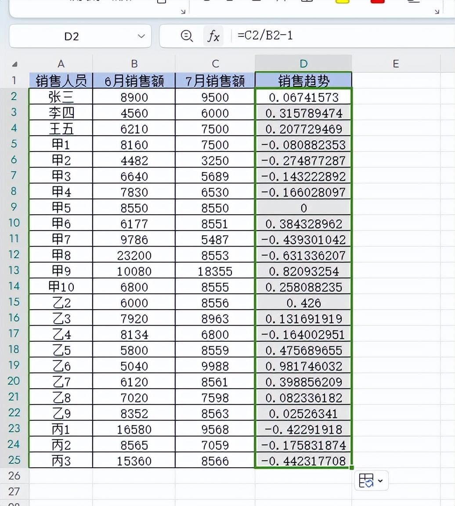This screenshot has height=506, width=455.
Task: Select the cell showing 0.06741573
Action: [303, 97]
